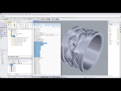Image resolution: width=121 pixels, height=91 pixels.
Task: Toggle Osnap in the status bar
Action: [x=53, y=77]
